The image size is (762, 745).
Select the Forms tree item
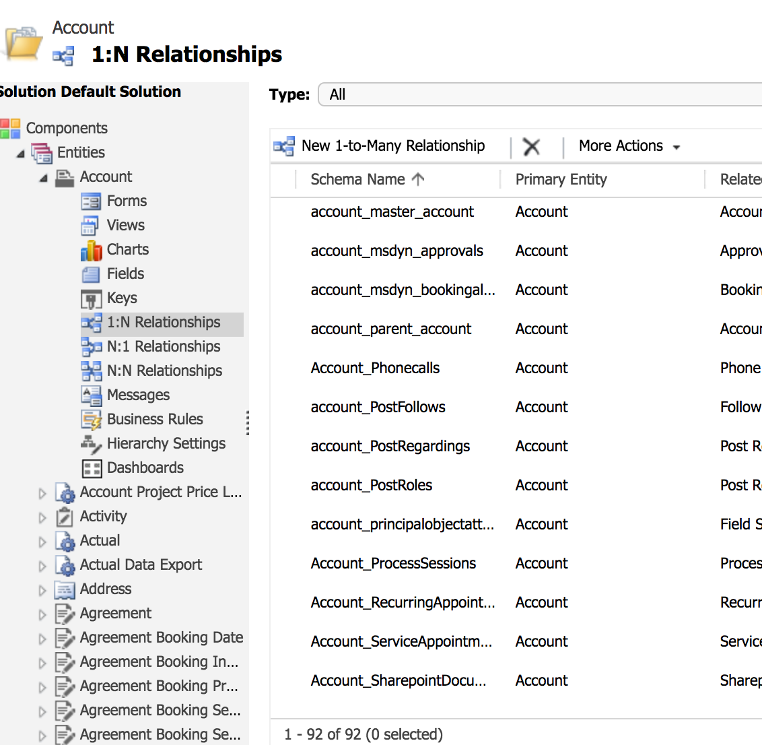(127, 201)
